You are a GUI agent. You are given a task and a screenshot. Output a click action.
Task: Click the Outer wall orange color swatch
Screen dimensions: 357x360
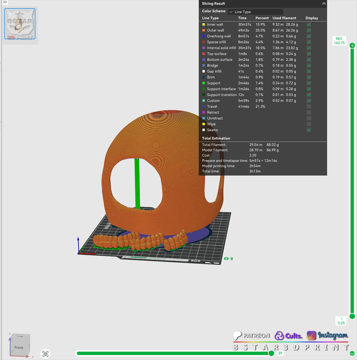click(x=204, y=30)
